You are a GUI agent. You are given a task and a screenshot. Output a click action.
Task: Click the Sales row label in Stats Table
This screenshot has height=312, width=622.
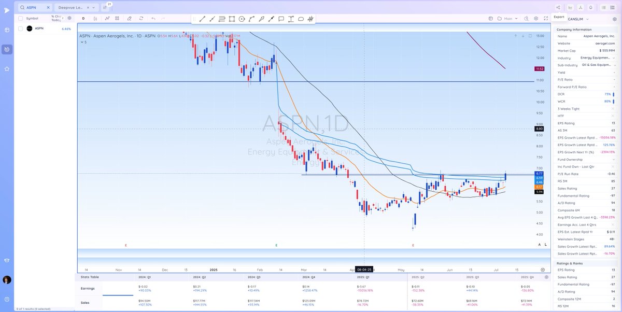pos(86,302)
